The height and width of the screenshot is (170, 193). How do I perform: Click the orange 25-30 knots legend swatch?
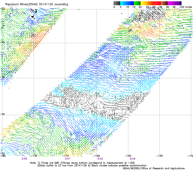click(x=151, y=3)
